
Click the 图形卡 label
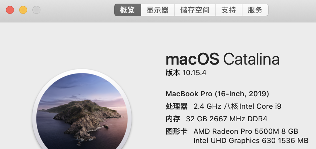[x=177, y=131]
